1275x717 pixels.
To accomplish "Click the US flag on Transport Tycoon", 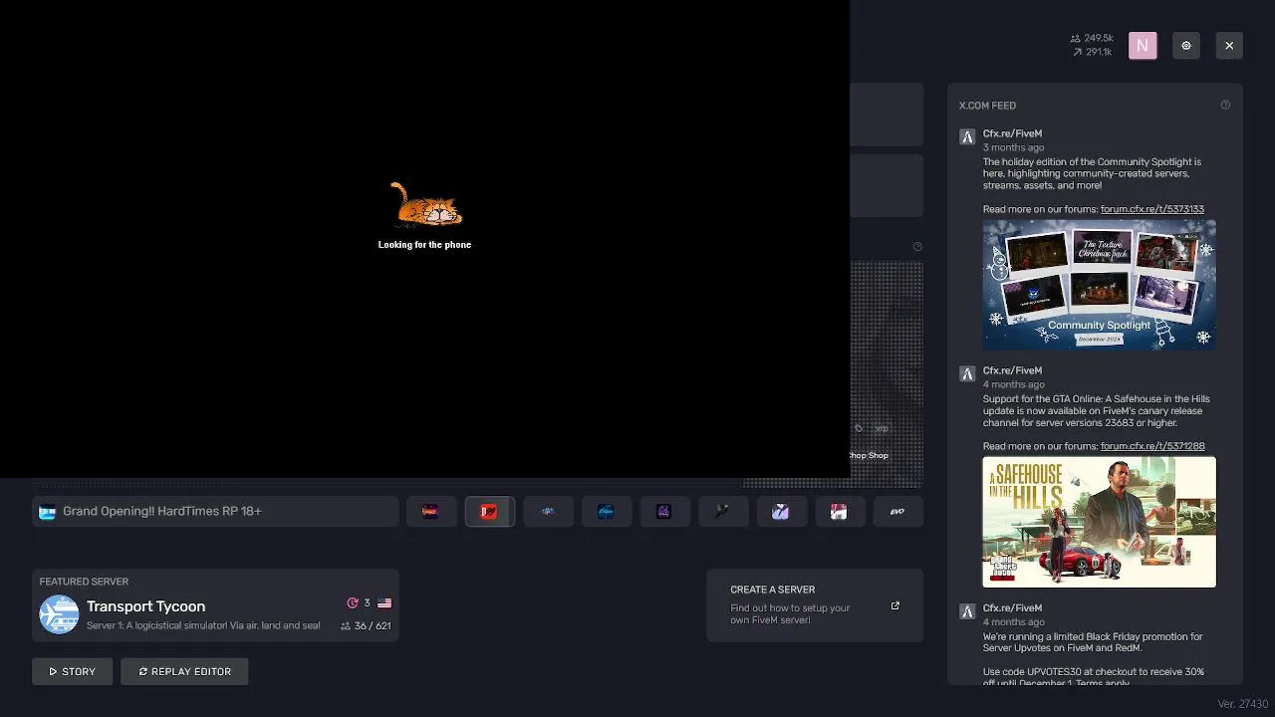I will click(384, 603).
